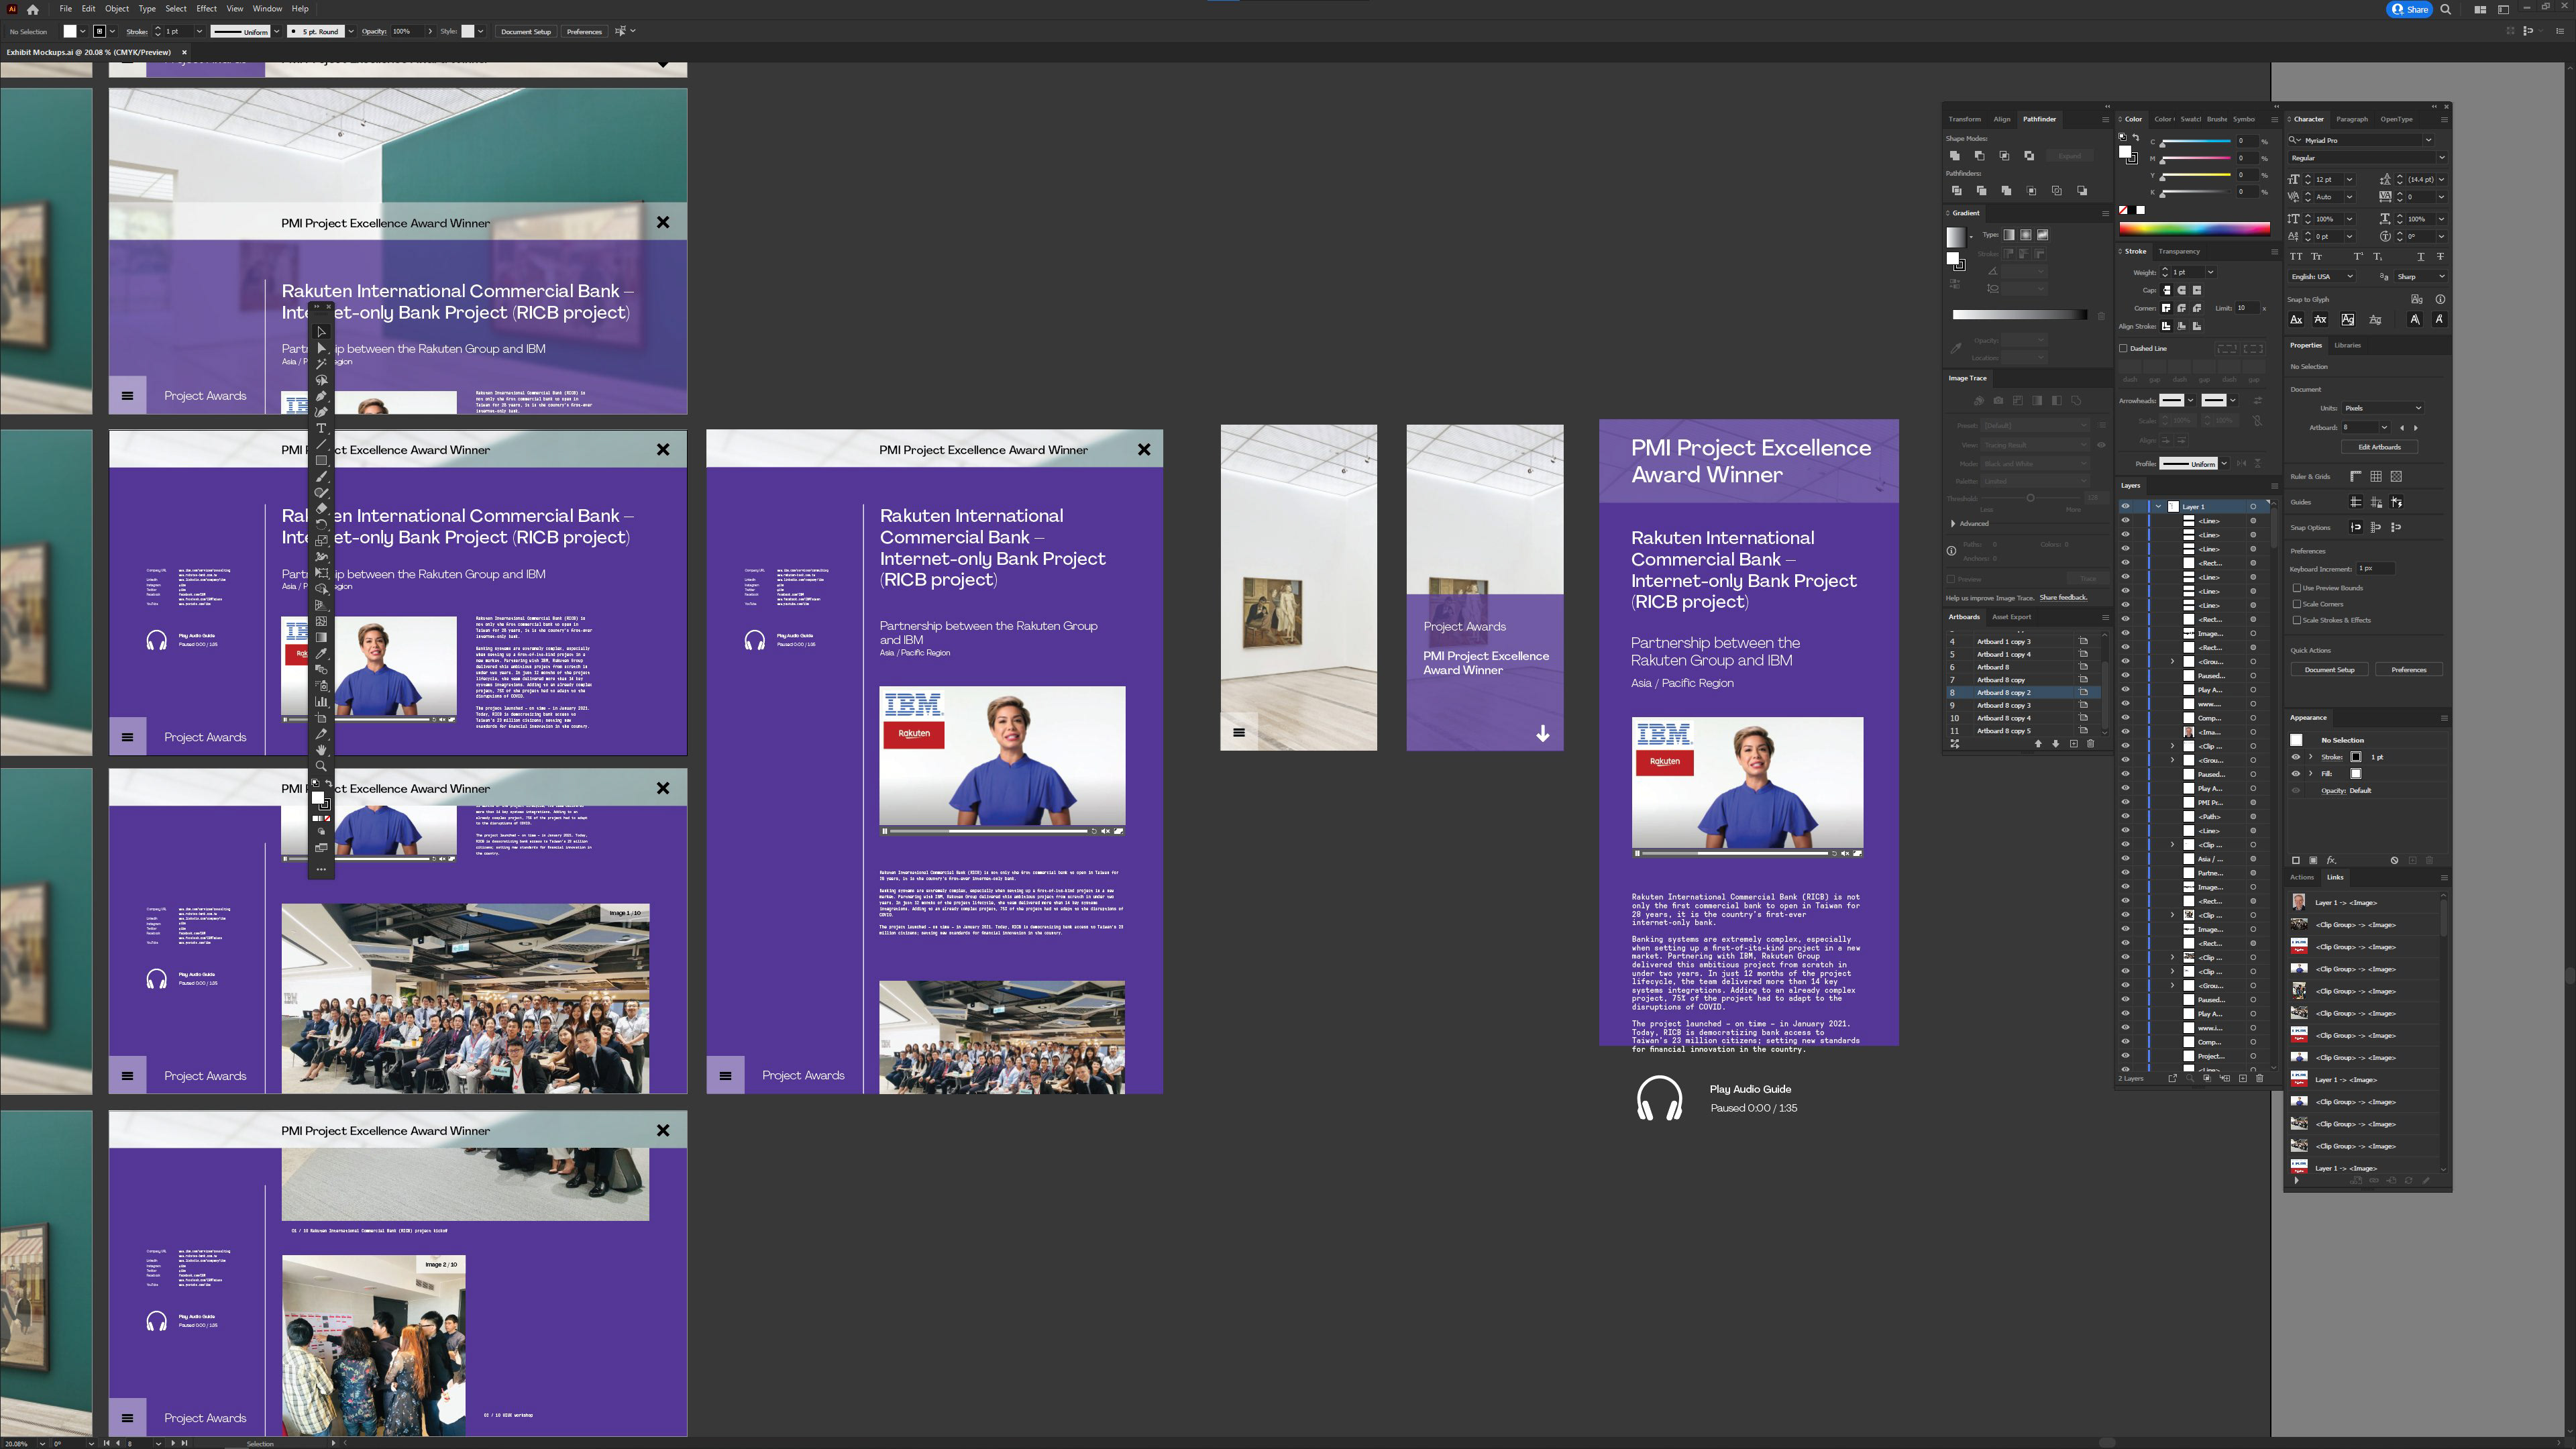Image resolution: width=2576 pixels, height=1449 pixels.
Task: Toggle Fill visibility in Appearance panel
Action: [2296, 773]
